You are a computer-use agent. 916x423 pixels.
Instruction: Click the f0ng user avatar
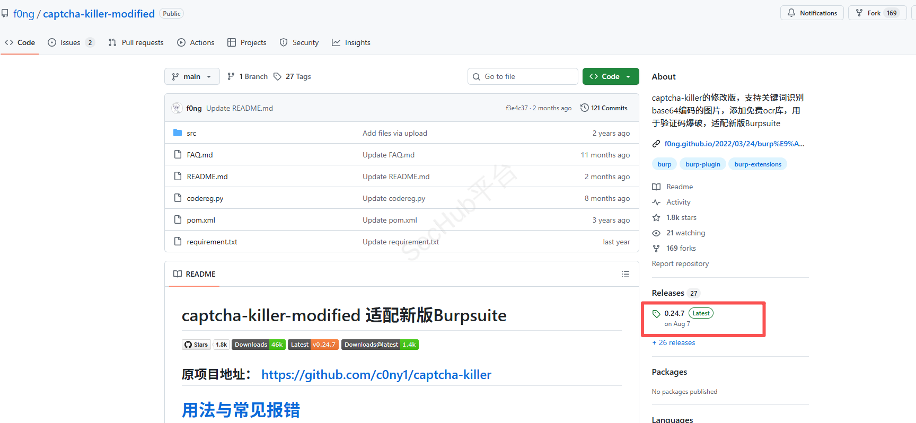[x=177, y=108]
